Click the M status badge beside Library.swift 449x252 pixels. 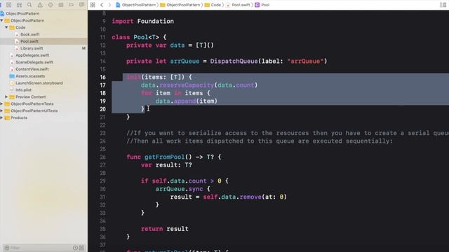pos(83,48)
